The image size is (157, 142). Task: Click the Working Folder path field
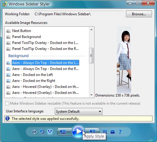79,14
